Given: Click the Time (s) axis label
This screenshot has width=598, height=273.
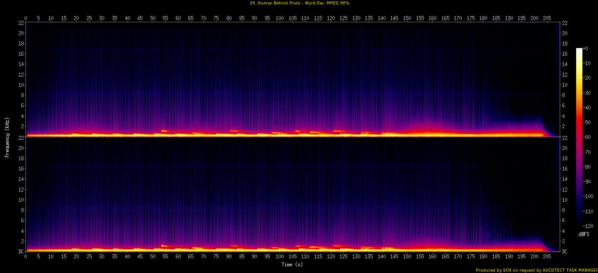Looking at the screenshot, I should coord(292,265).
